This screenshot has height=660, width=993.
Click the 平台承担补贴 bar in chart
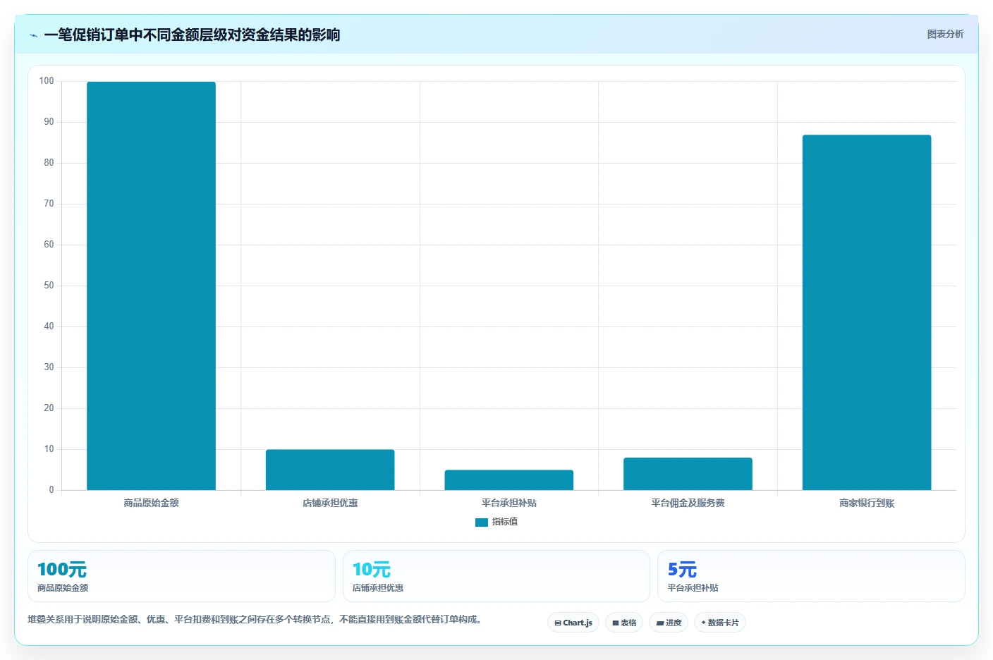[508, 480]
